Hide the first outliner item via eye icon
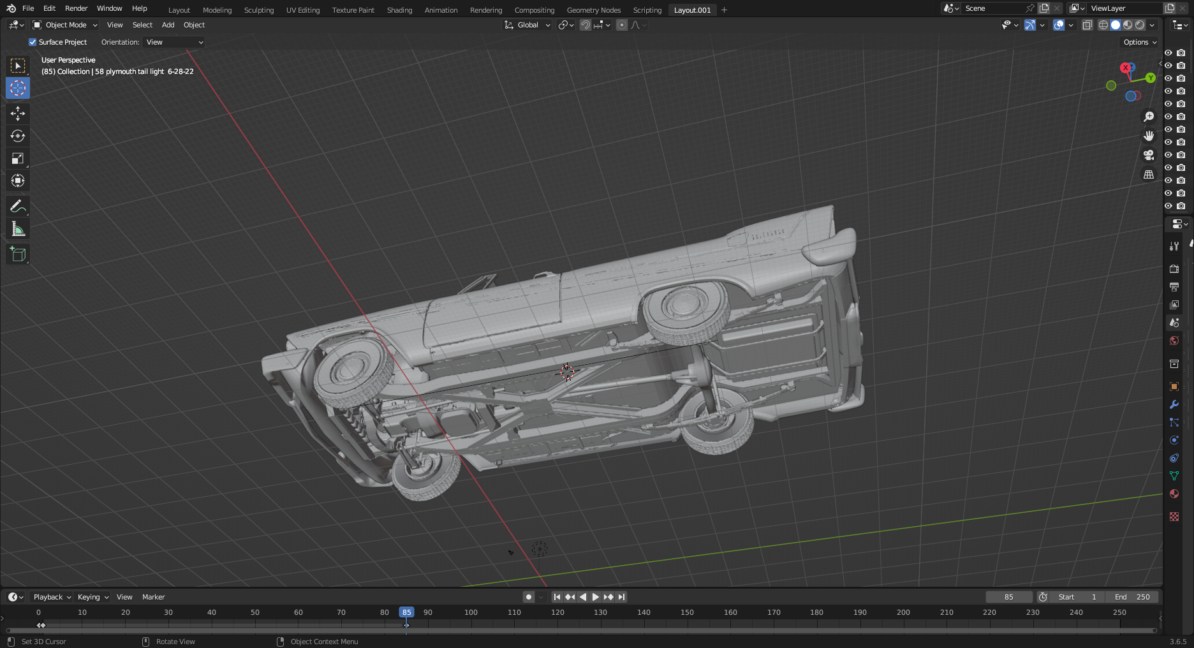 (x=1168, y=53)
